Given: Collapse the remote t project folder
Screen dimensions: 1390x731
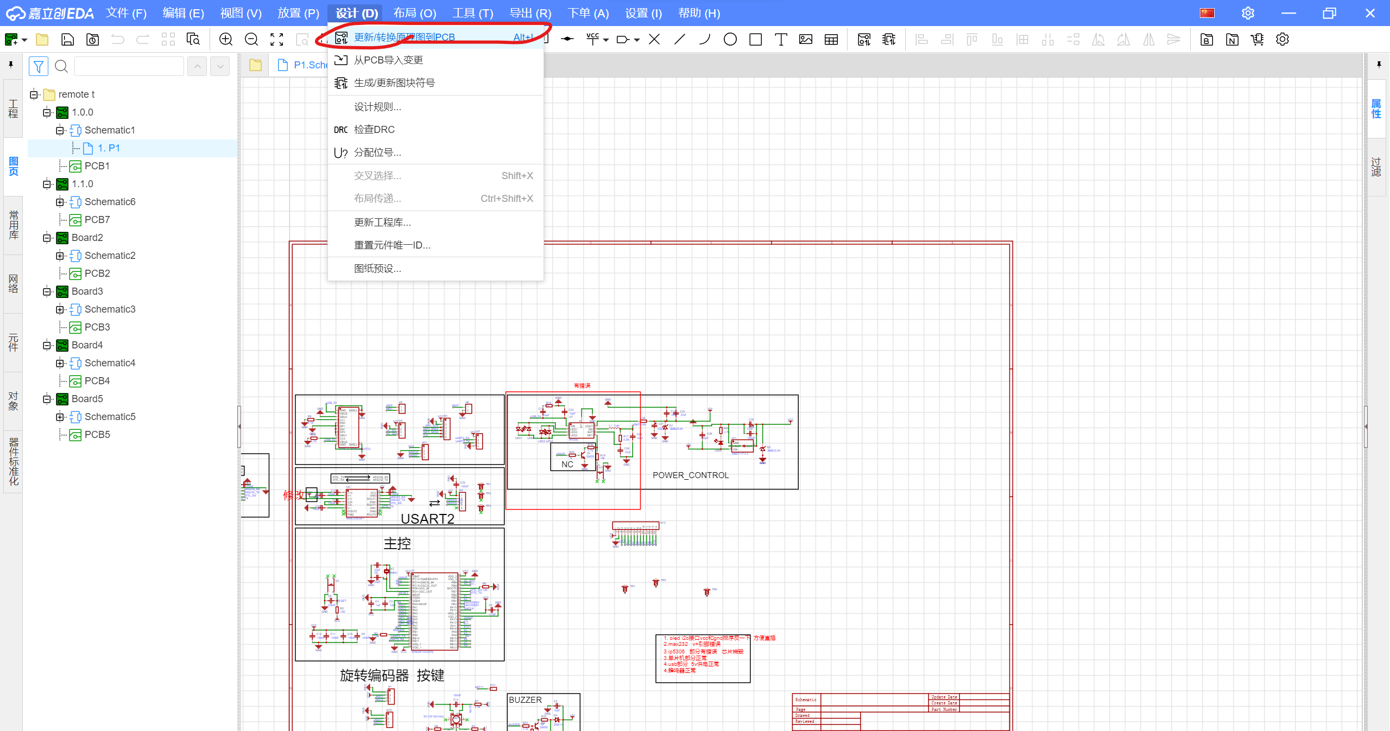Looking at the screenshot, I should coord(34,94).
